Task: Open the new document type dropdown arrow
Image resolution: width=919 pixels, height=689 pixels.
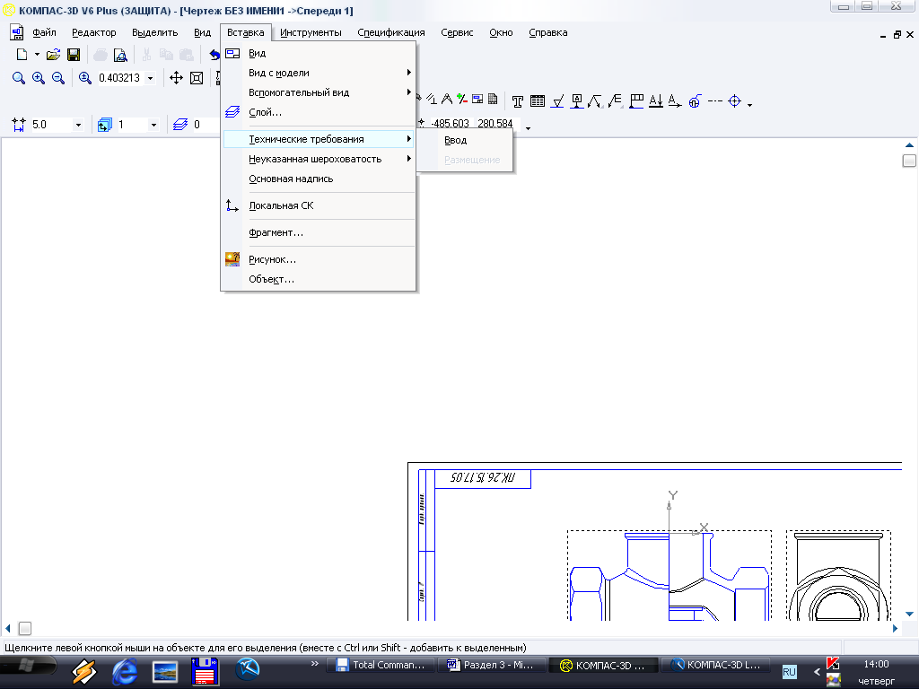Action: tap(37, 55)
